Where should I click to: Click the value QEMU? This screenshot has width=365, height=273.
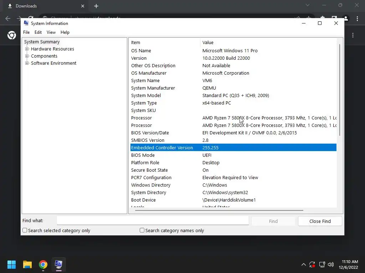click(x=209, y=88)
